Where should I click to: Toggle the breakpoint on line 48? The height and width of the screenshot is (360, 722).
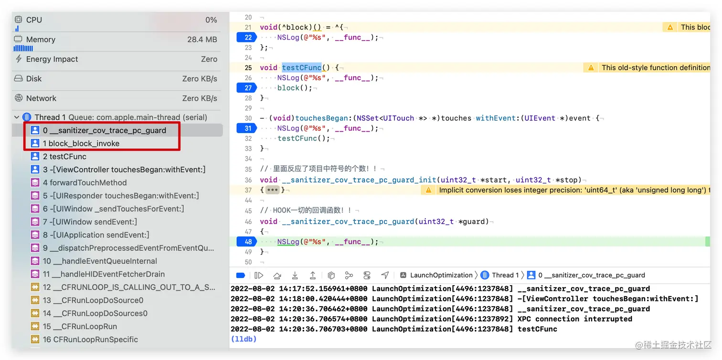[x=246, y=242]
